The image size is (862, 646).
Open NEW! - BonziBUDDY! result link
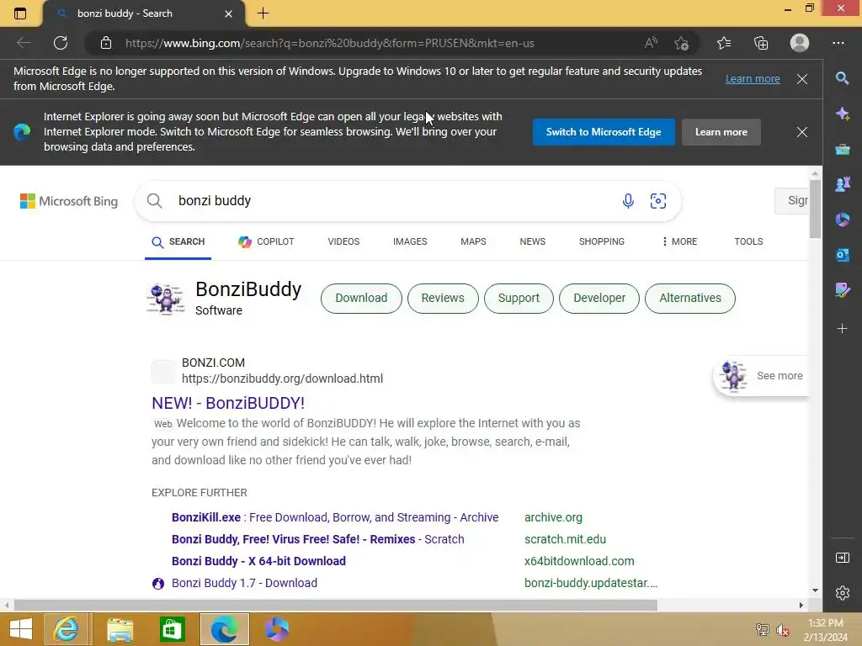point(228,403)
